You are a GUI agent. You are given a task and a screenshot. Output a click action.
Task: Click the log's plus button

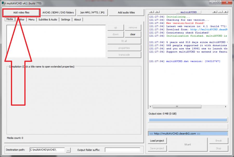click(x=226, y=12)
